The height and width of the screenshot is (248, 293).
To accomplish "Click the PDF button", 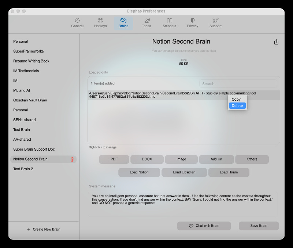I will coord(114,159).
